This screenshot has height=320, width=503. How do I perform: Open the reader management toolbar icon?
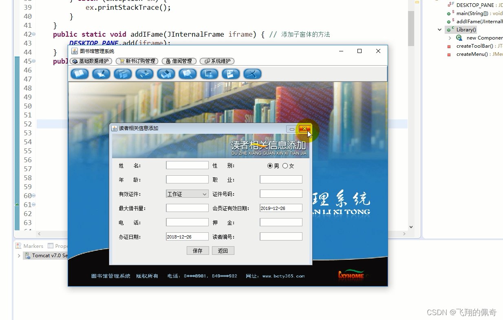[209, 74]
